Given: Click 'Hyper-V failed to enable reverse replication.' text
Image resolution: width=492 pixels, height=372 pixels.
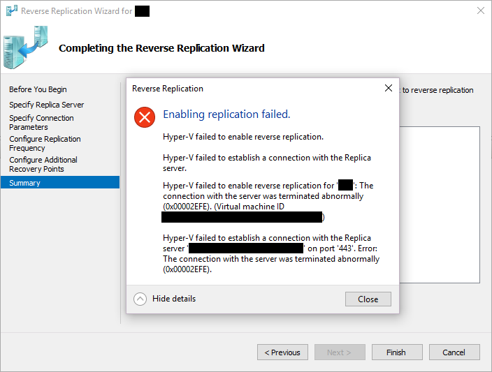Looking at the screenshot, I should (x=243, y=137).
